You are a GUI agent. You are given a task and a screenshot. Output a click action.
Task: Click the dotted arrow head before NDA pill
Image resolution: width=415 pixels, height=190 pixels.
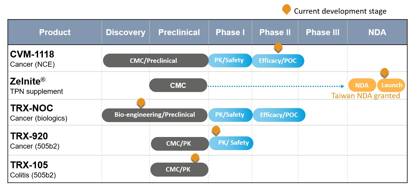(x=343, y=86)
